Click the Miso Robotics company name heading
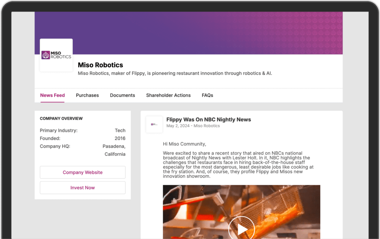 [x=100, y=65]
